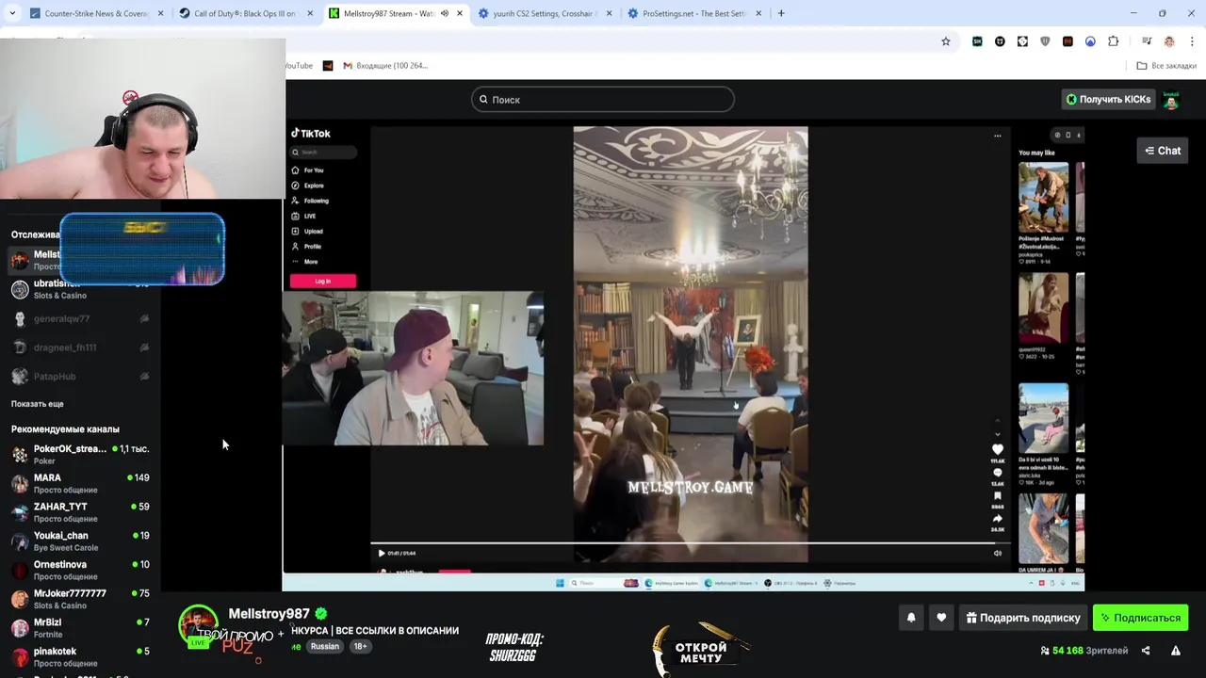Open PokerOK_stream recommended channel
This screenshot has width=1206, height=678.
[x=80, y=454]
